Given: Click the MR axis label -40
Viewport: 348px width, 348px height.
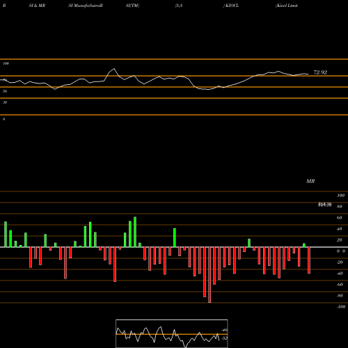Looking at the screenshot, I should [340, 274].
